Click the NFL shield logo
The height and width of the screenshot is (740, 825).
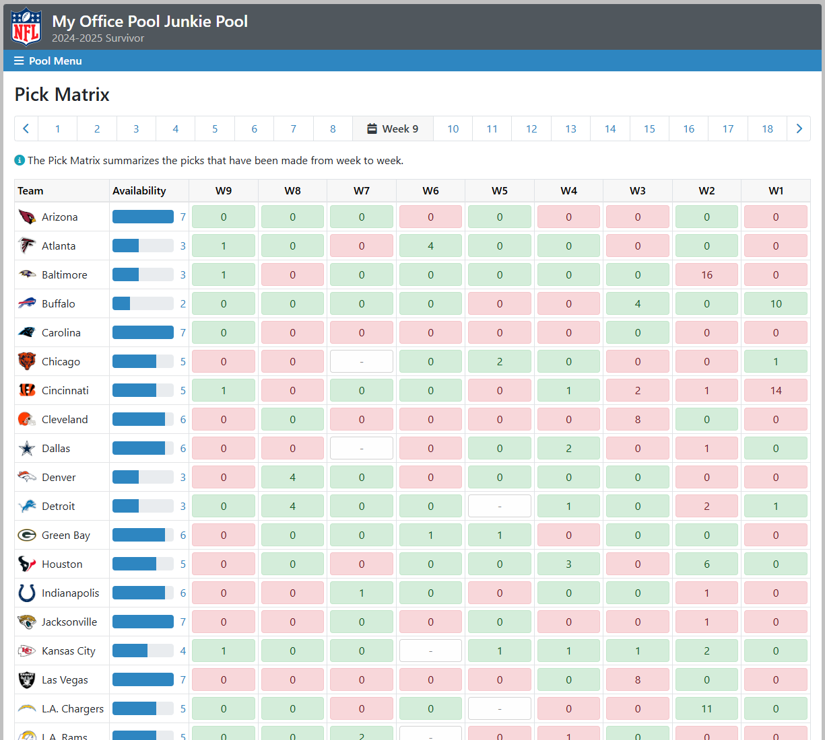26,27
